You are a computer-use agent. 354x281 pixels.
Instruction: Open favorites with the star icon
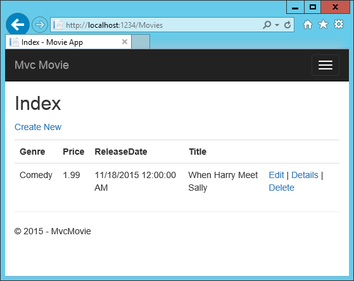324,25
